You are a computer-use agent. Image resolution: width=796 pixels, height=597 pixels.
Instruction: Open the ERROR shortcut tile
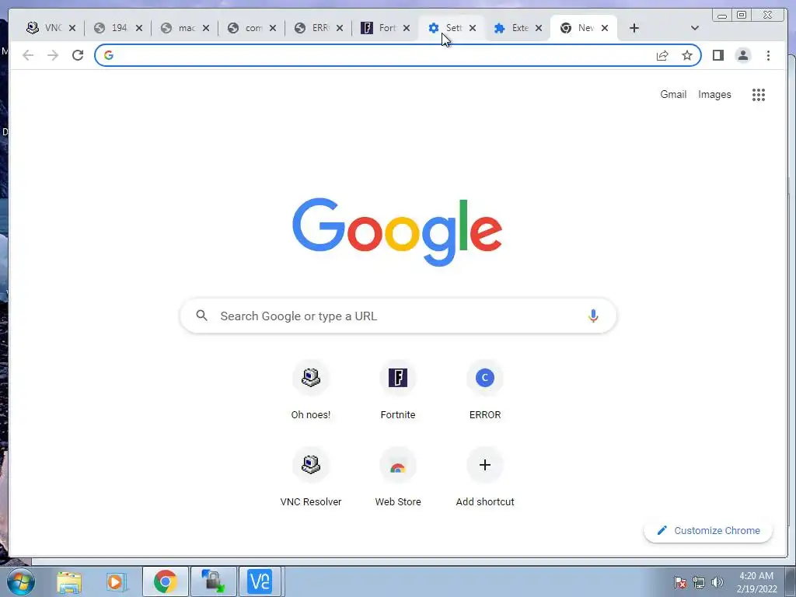point(485,390)
